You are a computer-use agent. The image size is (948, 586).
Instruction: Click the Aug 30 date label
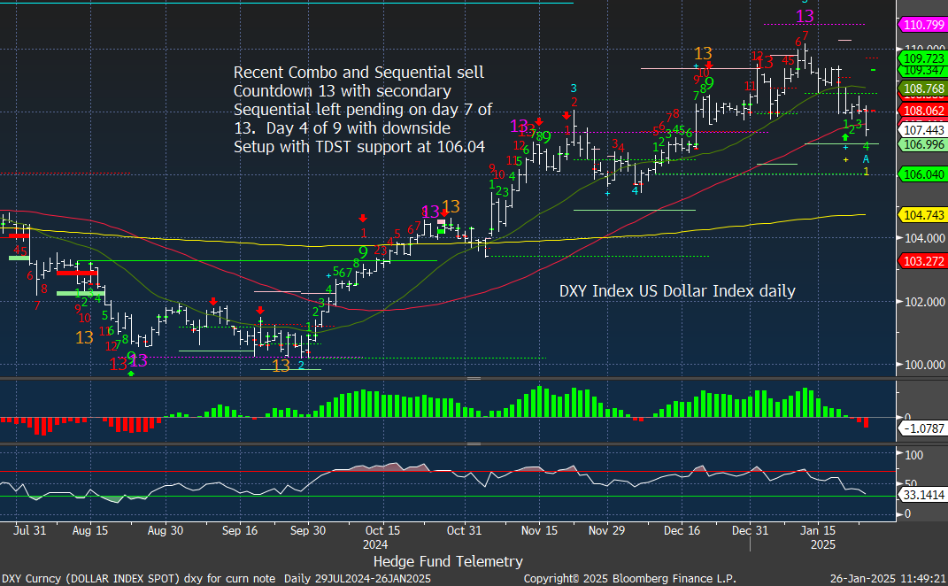click(x=165, y=530)
